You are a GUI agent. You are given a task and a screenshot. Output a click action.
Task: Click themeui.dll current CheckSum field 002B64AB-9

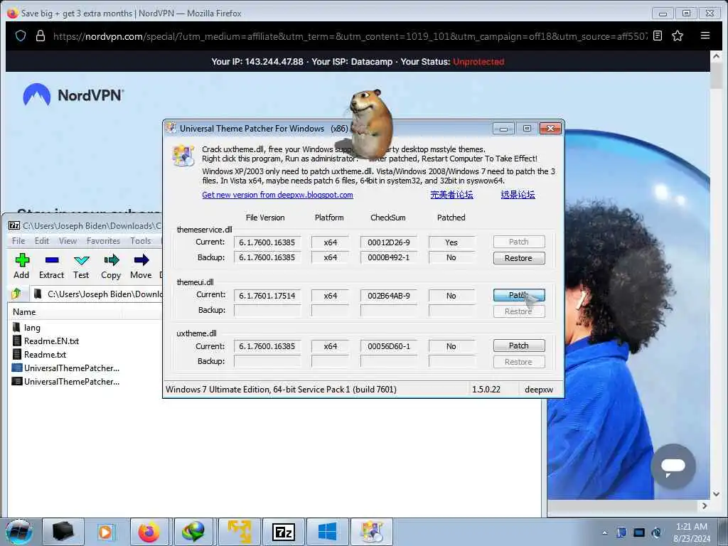click(389, 296)
